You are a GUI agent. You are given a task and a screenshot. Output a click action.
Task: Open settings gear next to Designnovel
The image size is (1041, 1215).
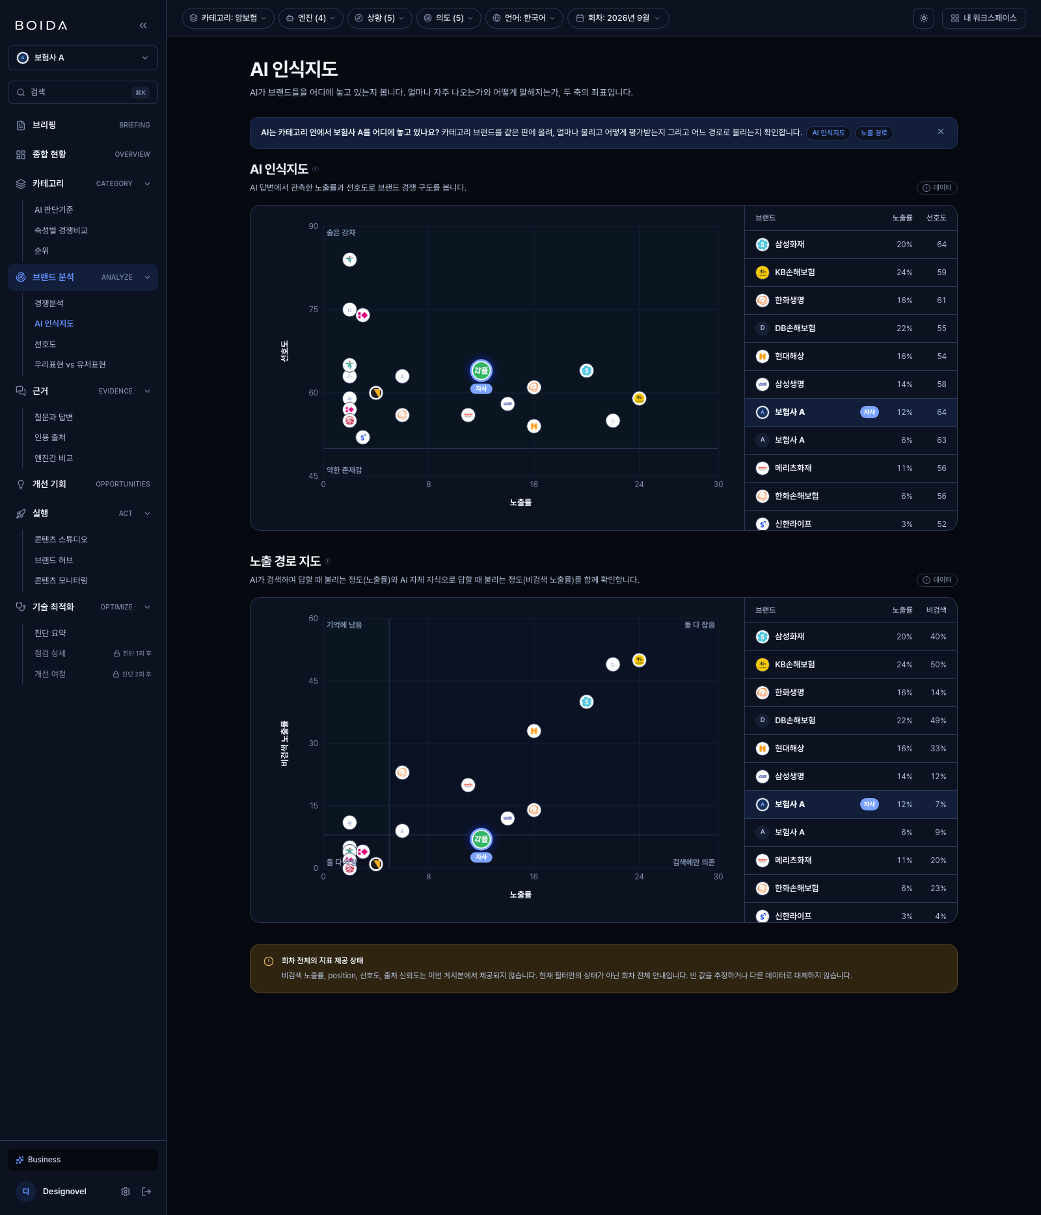tap(126, 1192)
